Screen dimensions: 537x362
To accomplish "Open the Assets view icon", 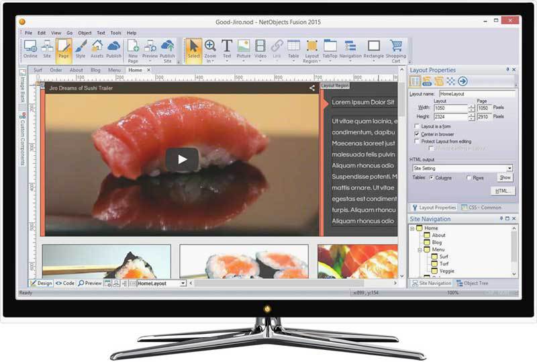I will click(x=97, y=49).
